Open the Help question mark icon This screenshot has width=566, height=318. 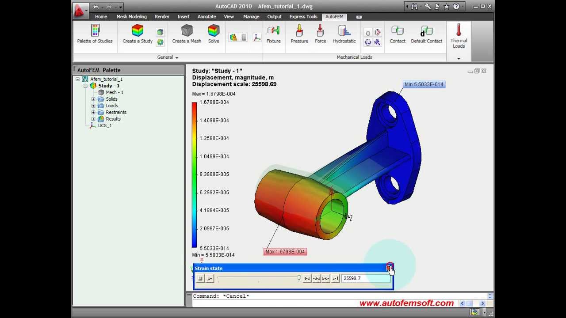tap(456, 7)
